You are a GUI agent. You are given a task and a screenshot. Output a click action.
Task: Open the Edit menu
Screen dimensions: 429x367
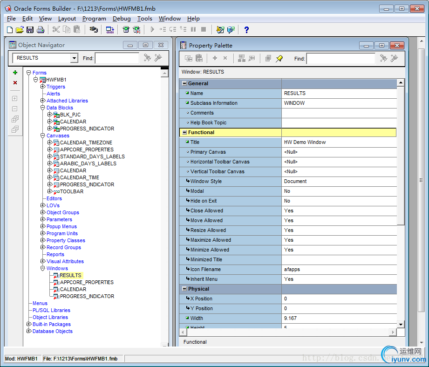pos(27,18)
